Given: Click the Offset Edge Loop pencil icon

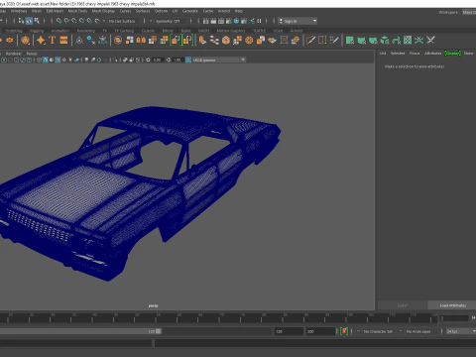Looking at the screenshot, I should (x=334, y=40).
